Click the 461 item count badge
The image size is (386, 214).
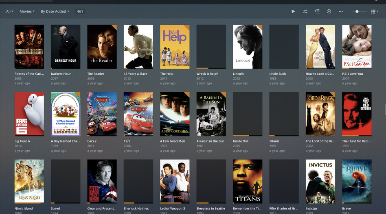[x=80, y=11]
